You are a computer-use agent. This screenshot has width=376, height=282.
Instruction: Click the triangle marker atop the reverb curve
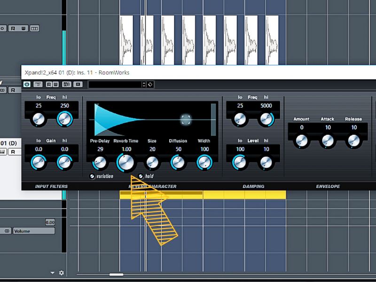97,105
